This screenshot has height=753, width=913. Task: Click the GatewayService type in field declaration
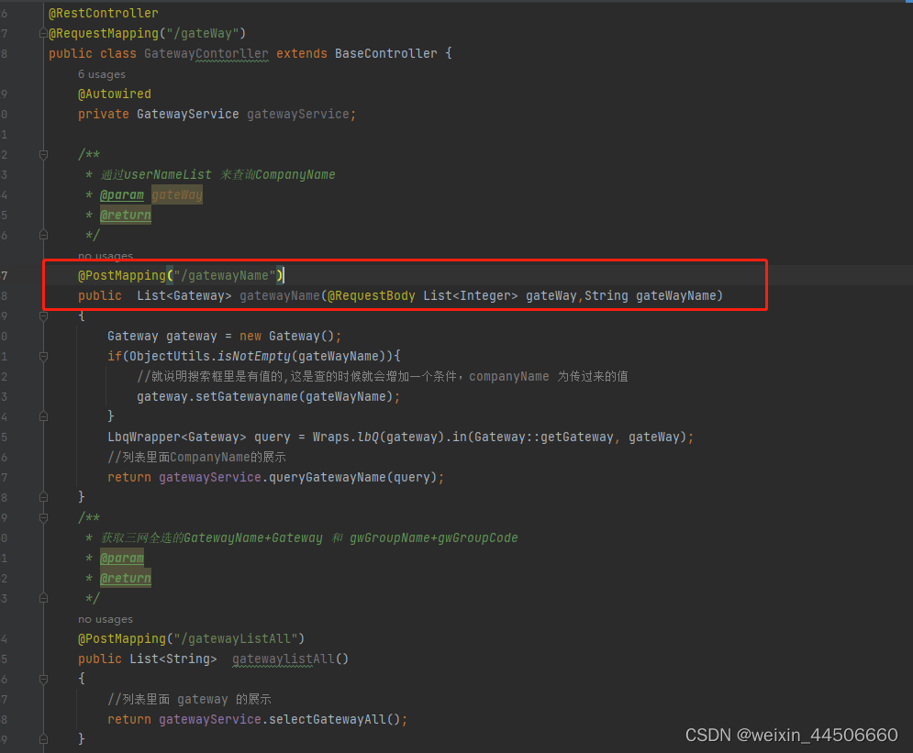(187, 114)
